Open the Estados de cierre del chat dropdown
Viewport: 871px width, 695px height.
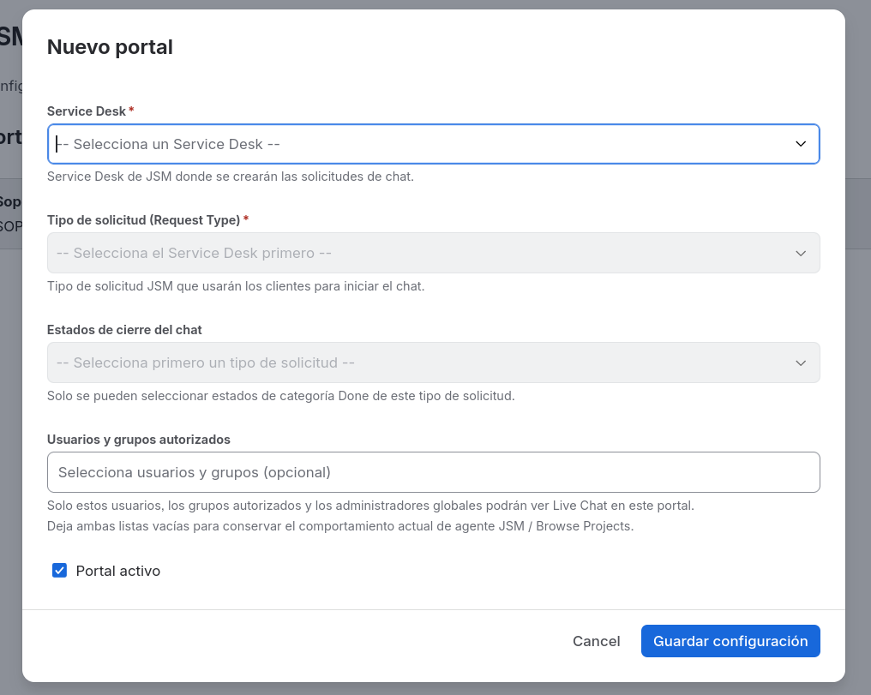(433, 362)
